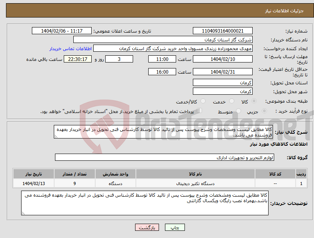Click the جزئیات اطلاعات نیاز page title
This screenshot has width=314, height=238.
(285, 11)
